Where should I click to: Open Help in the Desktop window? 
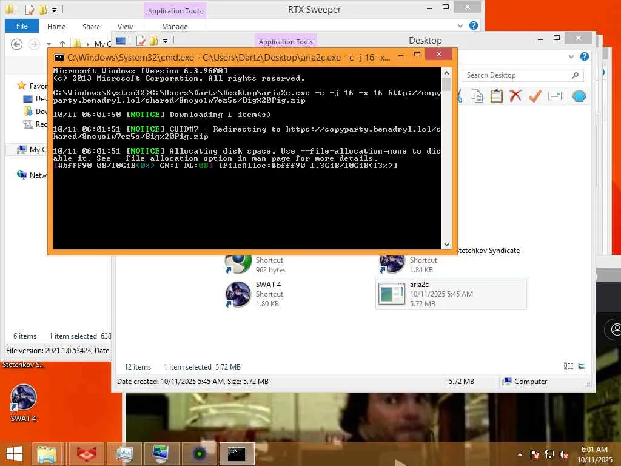(x=585, y=56)
